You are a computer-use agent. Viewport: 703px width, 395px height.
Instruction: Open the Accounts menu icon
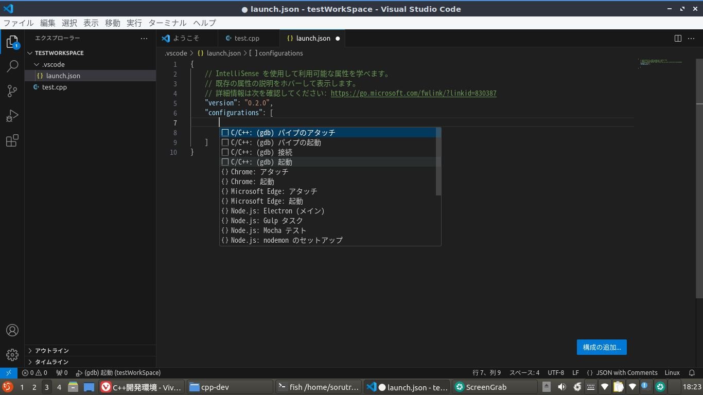(x=12, y=330)
